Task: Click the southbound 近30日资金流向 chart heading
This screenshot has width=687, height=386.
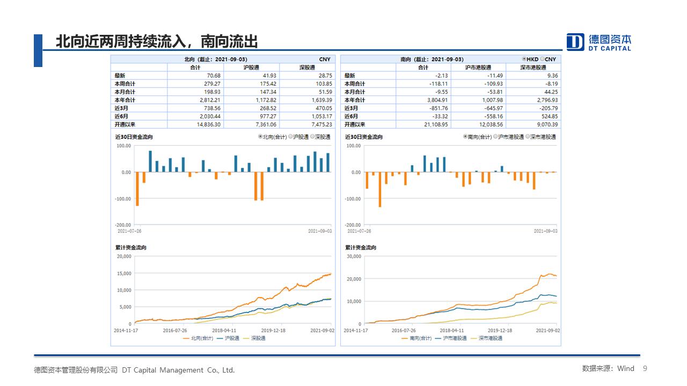Action: click(x=363, y=137)
